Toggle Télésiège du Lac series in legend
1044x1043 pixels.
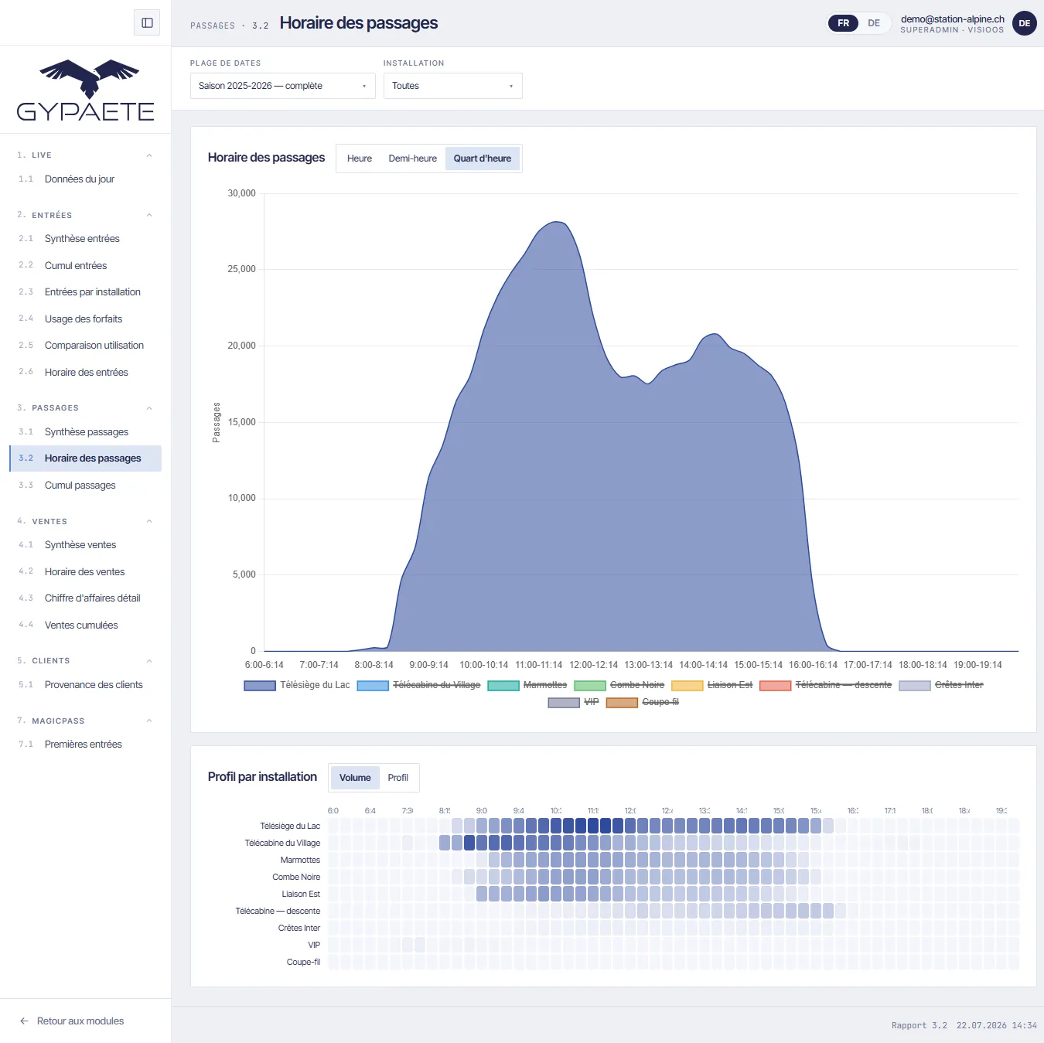(x=297, y=685)
